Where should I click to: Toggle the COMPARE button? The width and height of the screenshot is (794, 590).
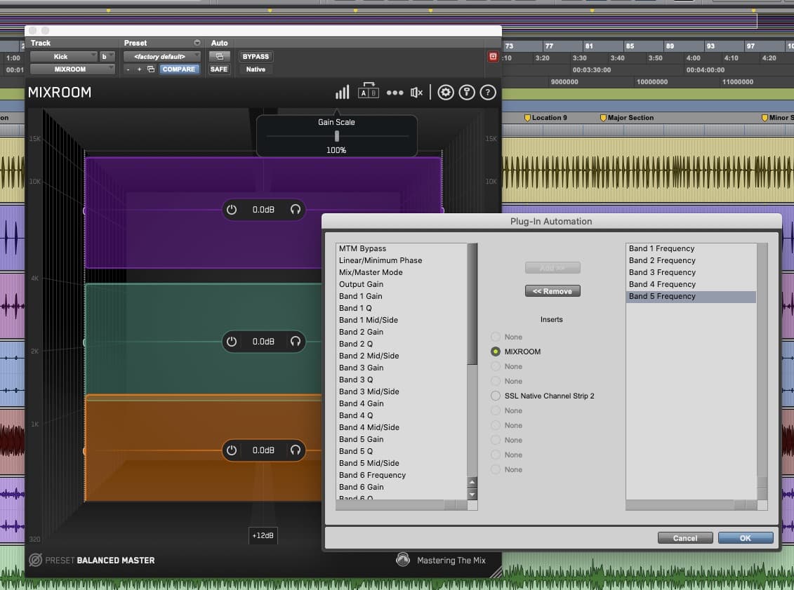tap(179, 69)
